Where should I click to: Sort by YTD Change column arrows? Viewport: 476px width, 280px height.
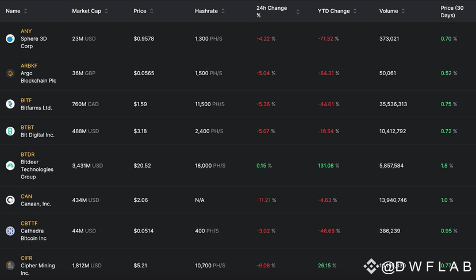point(355,11)
